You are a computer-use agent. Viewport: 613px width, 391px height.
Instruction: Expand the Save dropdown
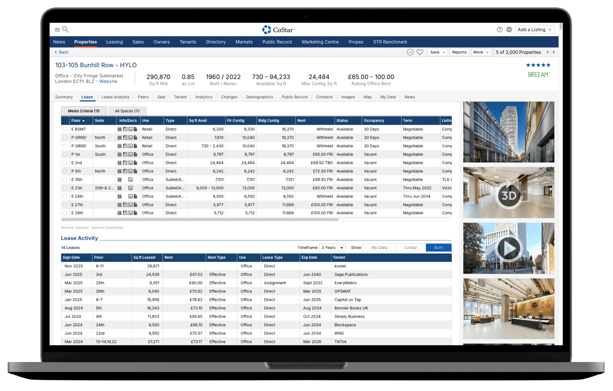tap(437, 52)
